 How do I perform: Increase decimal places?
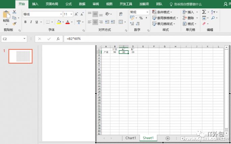[132, 24]
